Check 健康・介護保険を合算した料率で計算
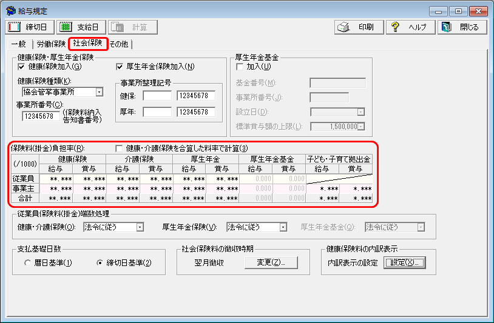The height and width of the screenshot is (323, 494). [x=119, y=148]
